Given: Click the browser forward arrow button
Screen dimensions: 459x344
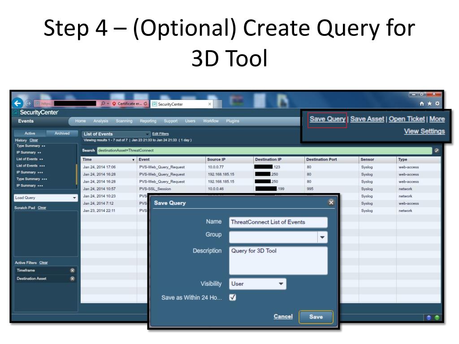Looking at the screenshot, I should (x=28, y=103).
